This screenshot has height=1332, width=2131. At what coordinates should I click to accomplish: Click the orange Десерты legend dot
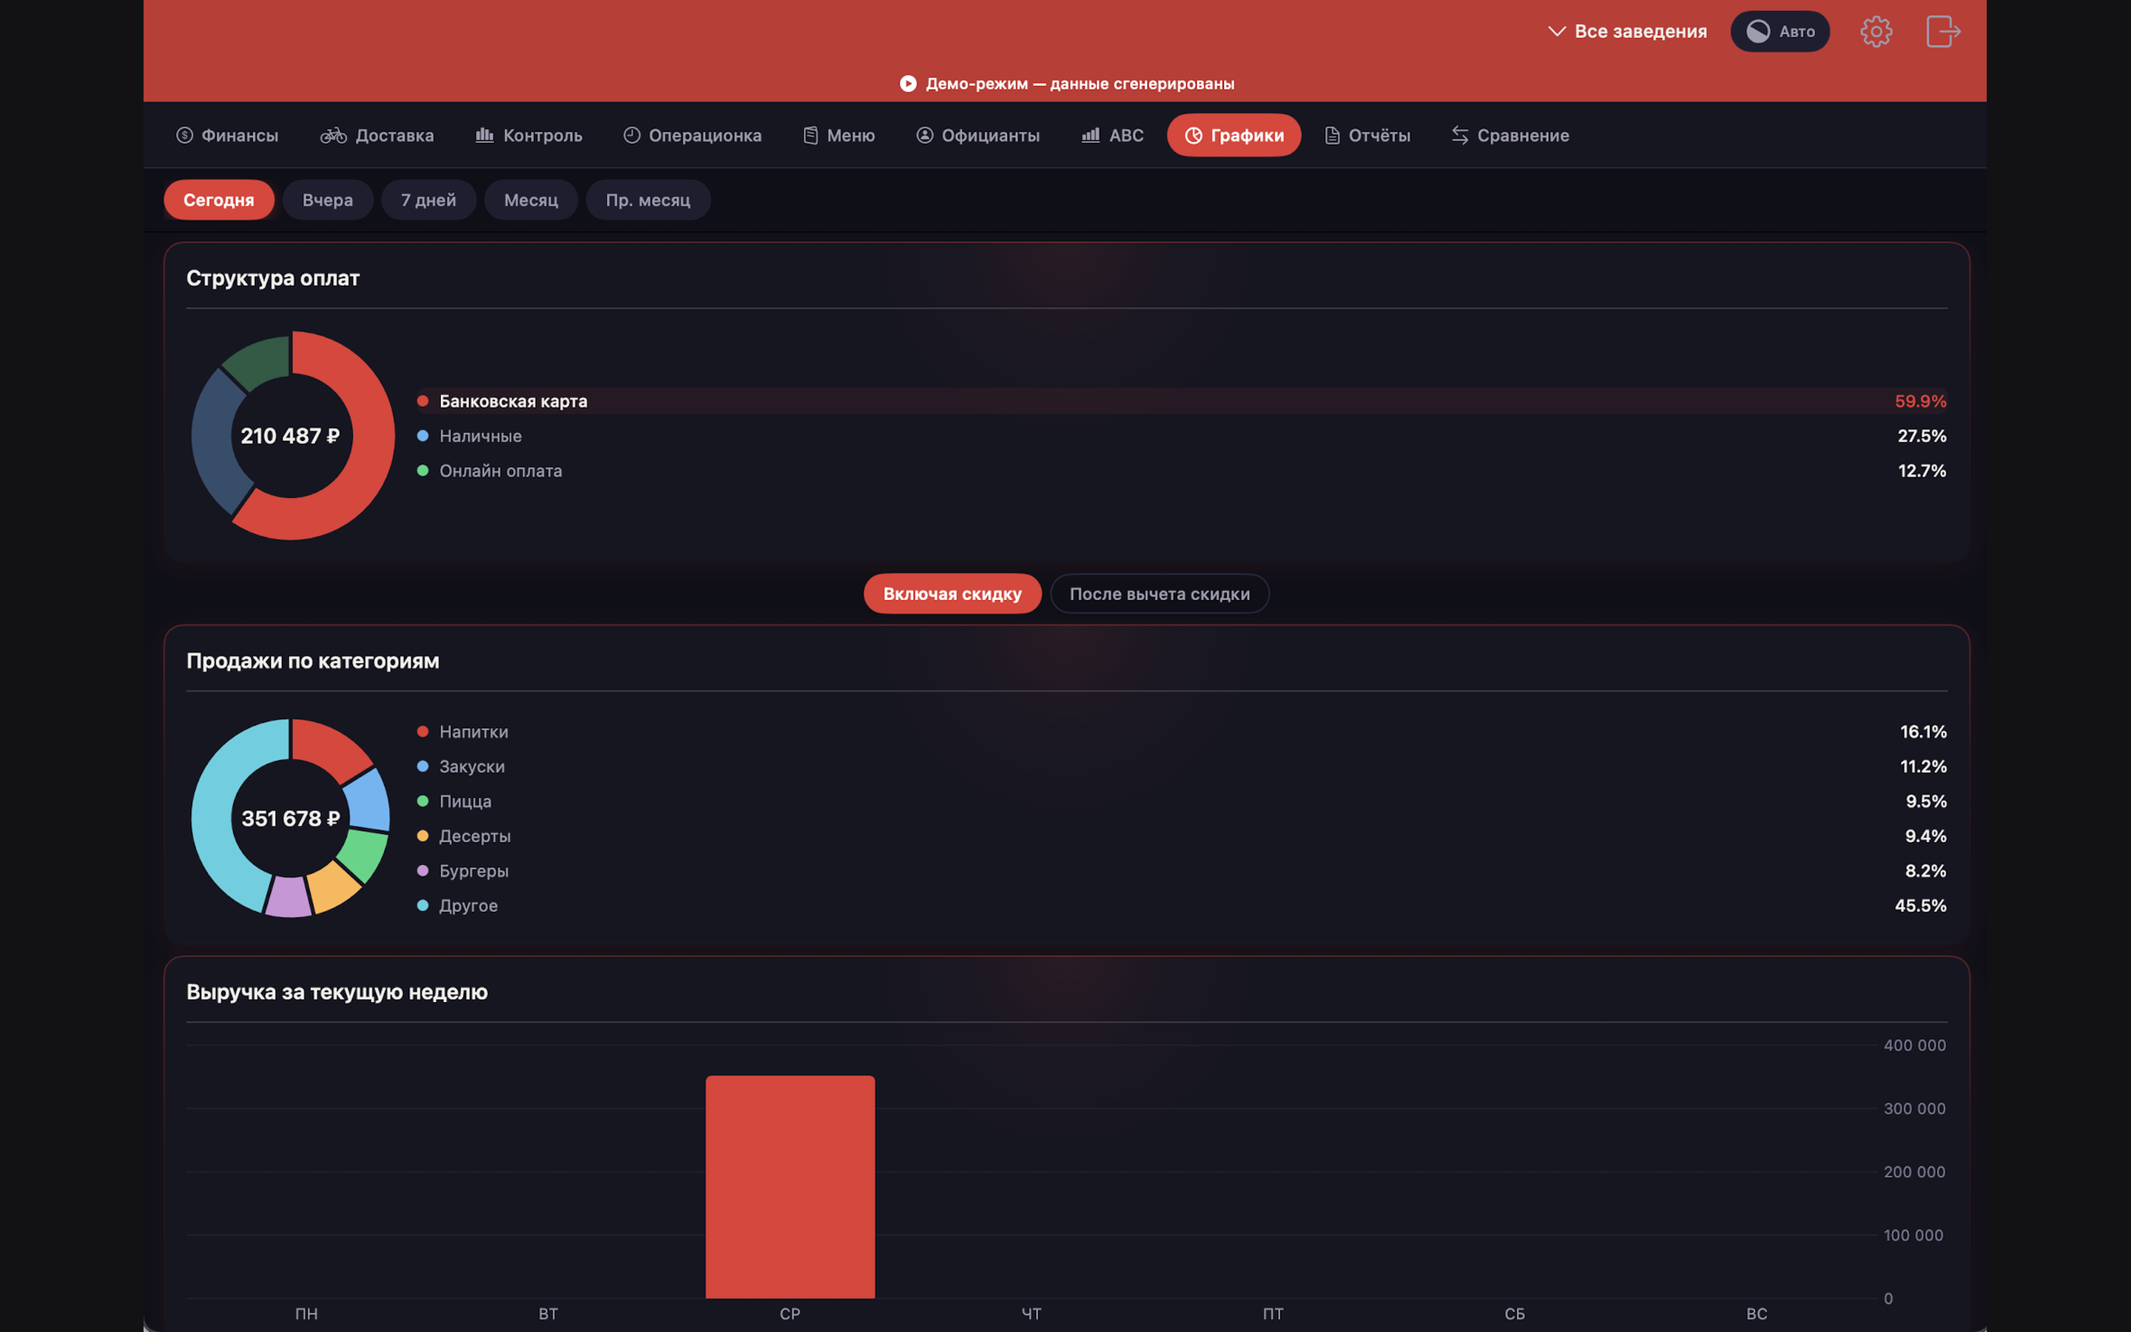[x=423, y=836]
